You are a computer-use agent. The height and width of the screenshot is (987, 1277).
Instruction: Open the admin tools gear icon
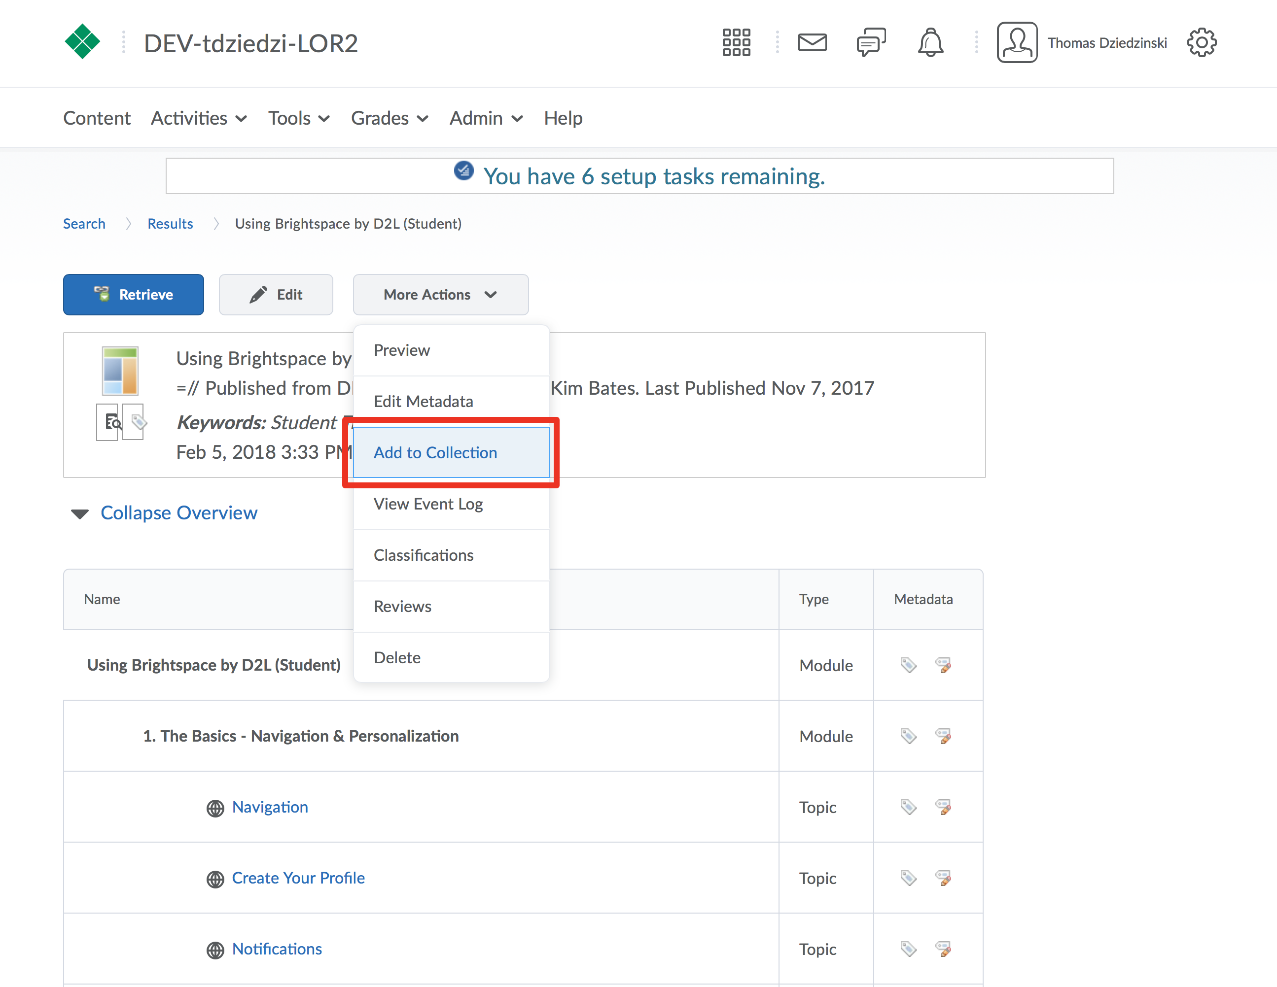click(x=1202, y=43)
